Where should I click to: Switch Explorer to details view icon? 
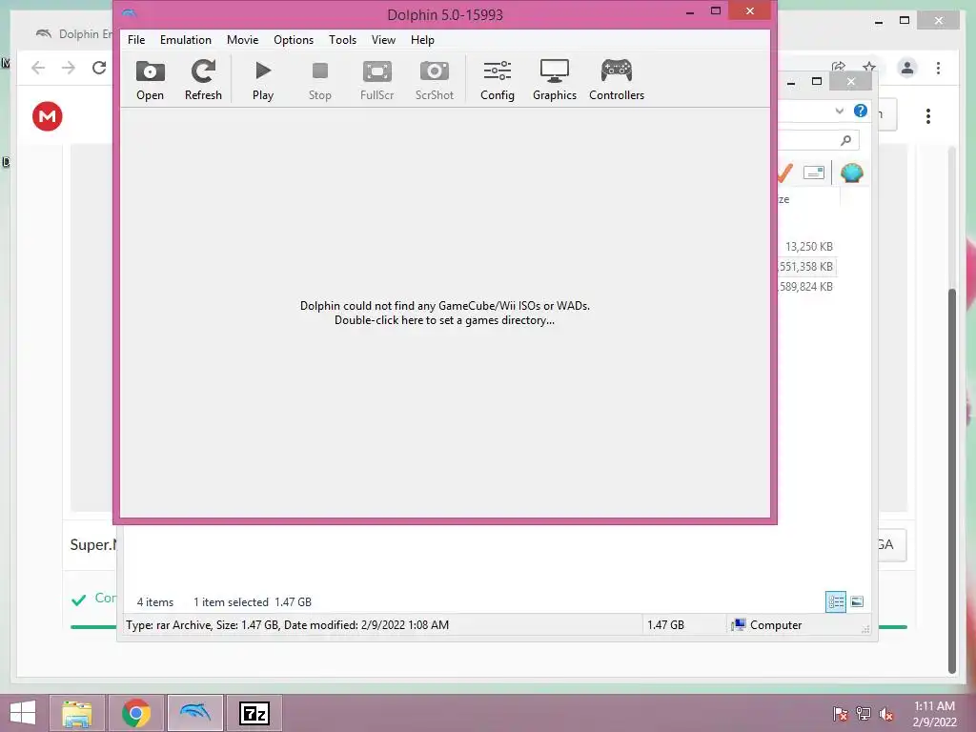click(x=836, y=602)
